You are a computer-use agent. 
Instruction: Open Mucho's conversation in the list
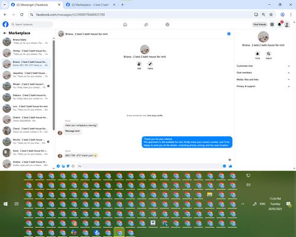(x=26, y=142)
